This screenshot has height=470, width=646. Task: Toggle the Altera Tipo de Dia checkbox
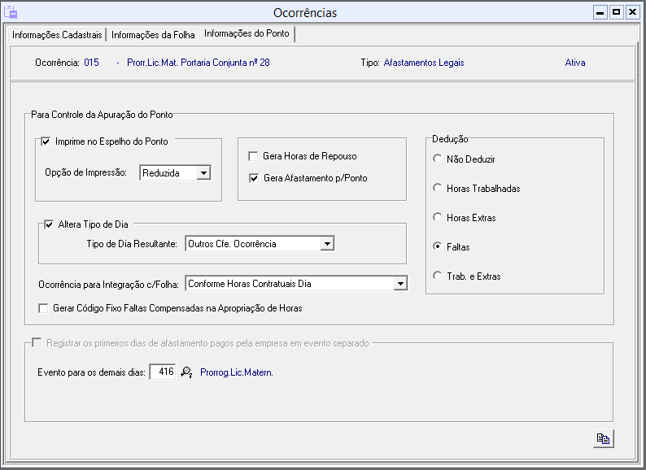pos(49,224)
